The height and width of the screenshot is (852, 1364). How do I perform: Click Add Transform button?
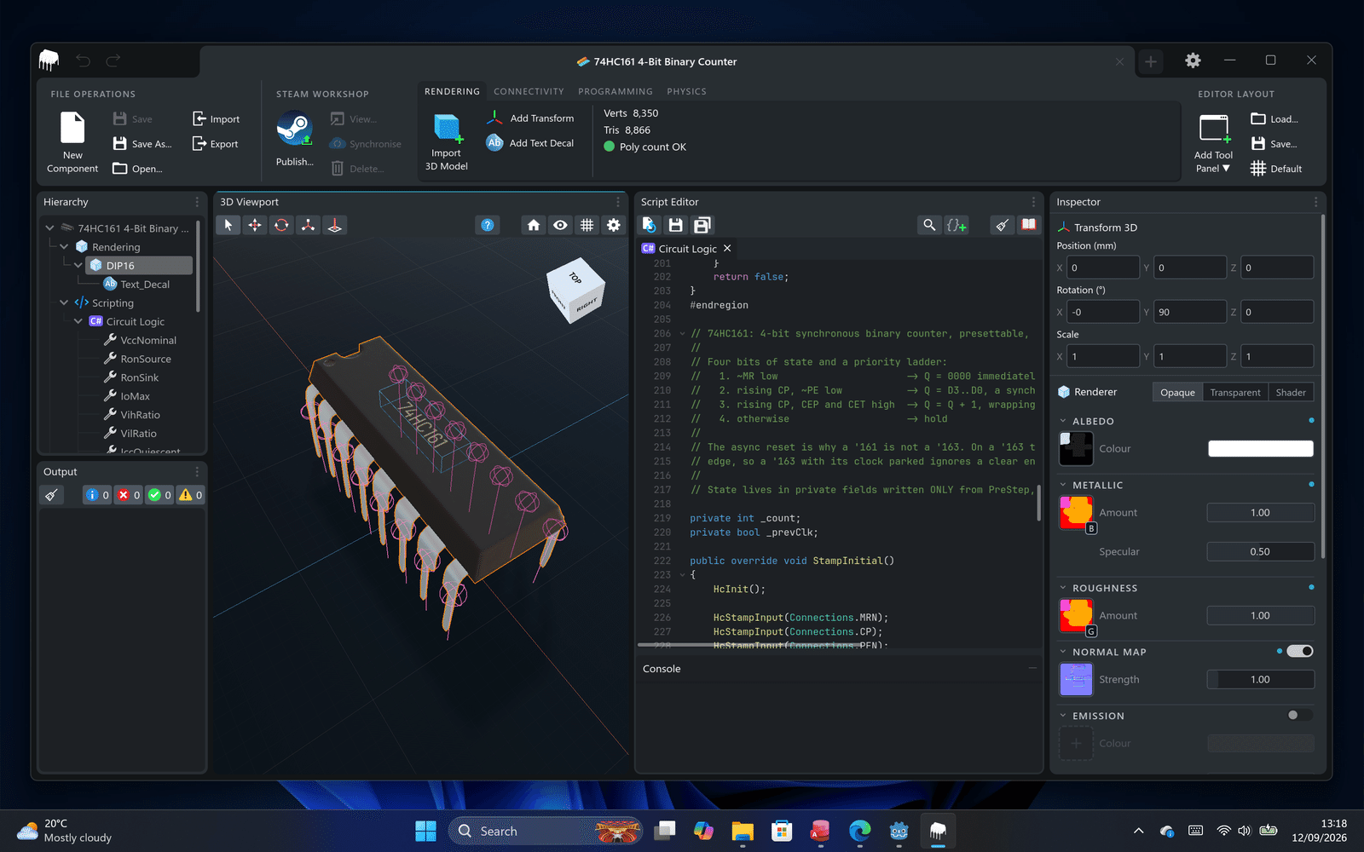(x=530, y=118)
